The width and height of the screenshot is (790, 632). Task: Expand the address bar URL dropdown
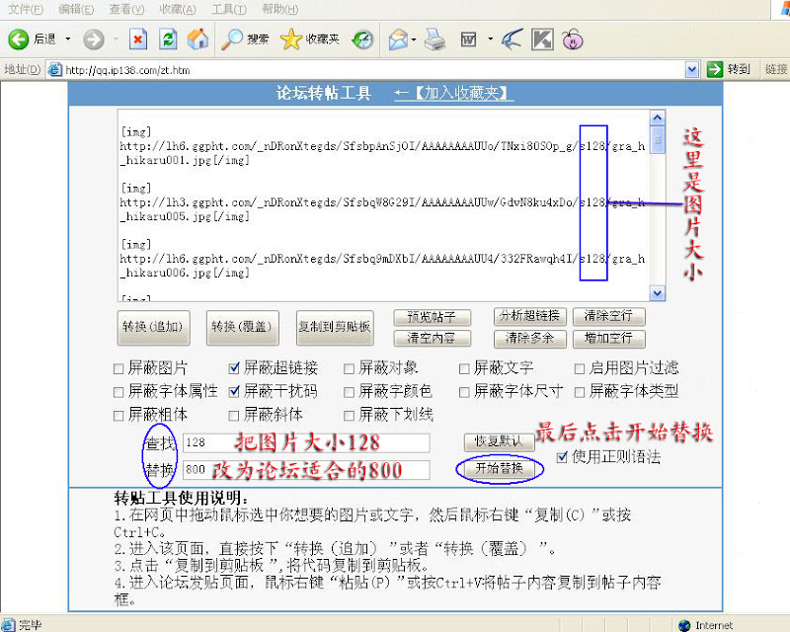[x=692, y=69]
